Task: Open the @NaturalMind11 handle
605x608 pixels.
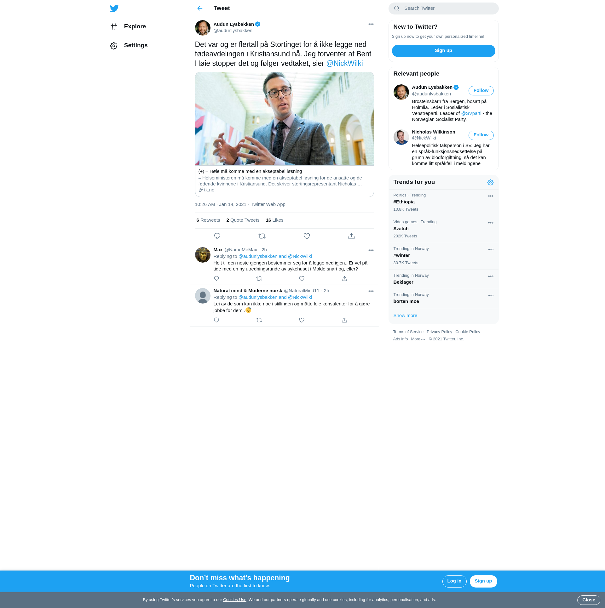Action: pyautogui.click(x=302, y=291)
